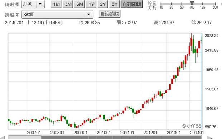The image size is (222, 139).
Task: Click the high price 高 2784.67 value
Action: pos(164,23)
